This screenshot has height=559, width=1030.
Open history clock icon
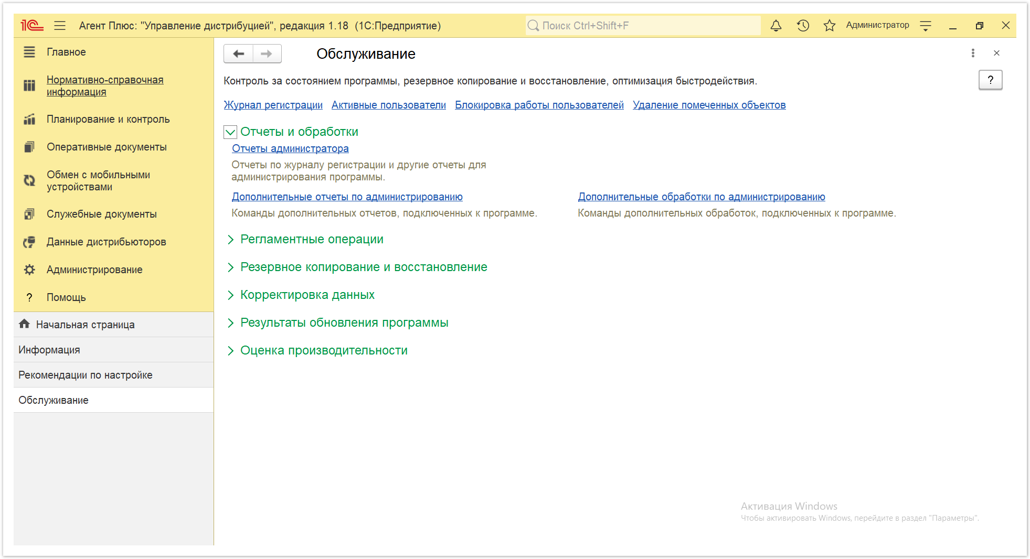pyautogui.click(x=803, y=25)
